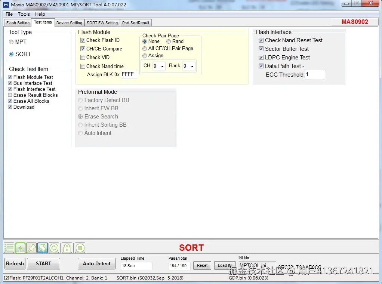Toggle Data Path Test checkbox
This screenshot has width=382, height=284.
[x=261, y=66]
